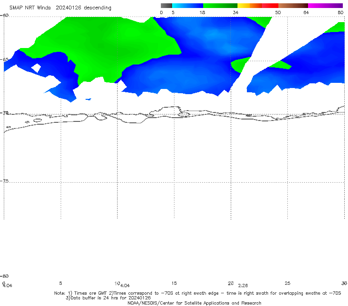Screen dimensions: 348x306
Task: Select the yellow-orange segment of the color bar
Action: pos(250,6)
